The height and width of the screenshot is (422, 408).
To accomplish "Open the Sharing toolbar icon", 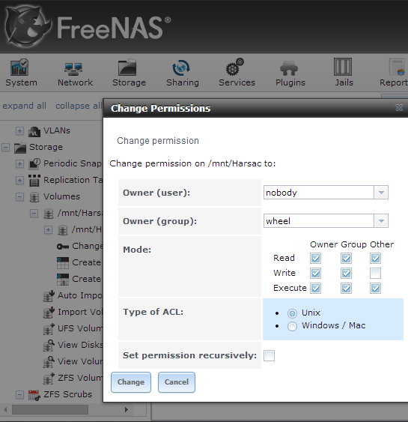I will pos(181,67).
